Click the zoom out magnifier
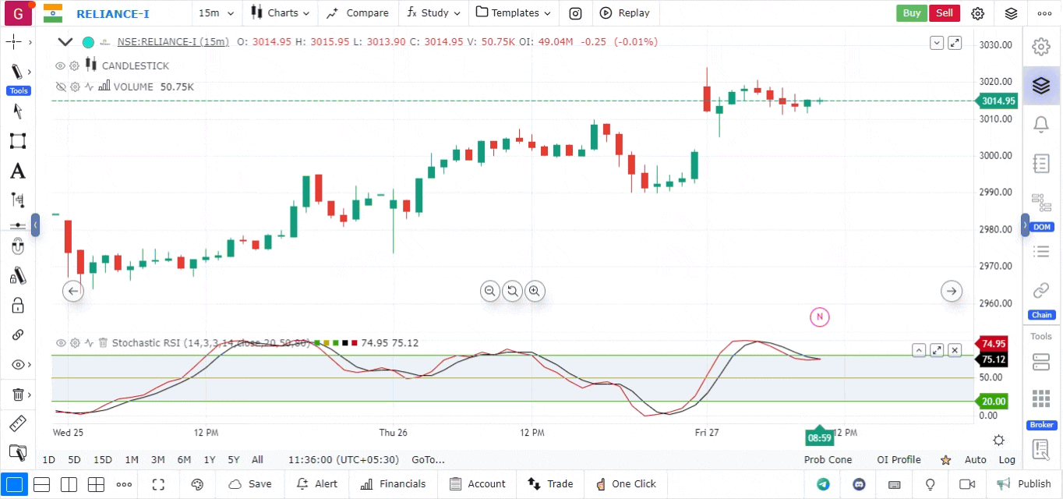The image size is (1063, 499). pos(490,291)
